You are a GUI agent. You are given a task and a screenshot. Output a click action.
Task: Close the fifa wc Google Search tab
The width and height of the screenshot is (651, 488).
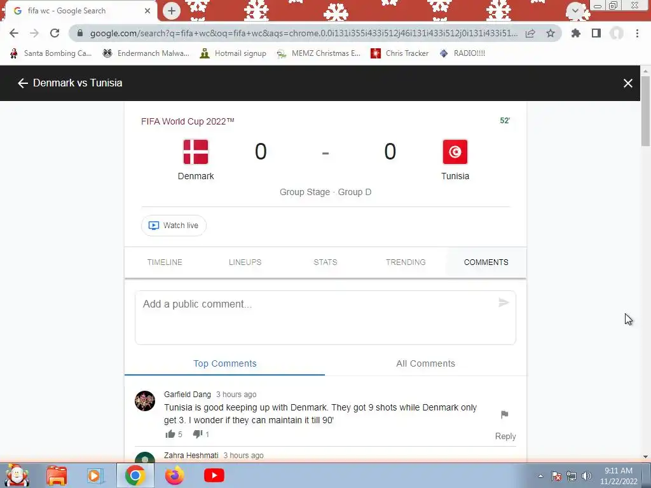tap(147, 11)
